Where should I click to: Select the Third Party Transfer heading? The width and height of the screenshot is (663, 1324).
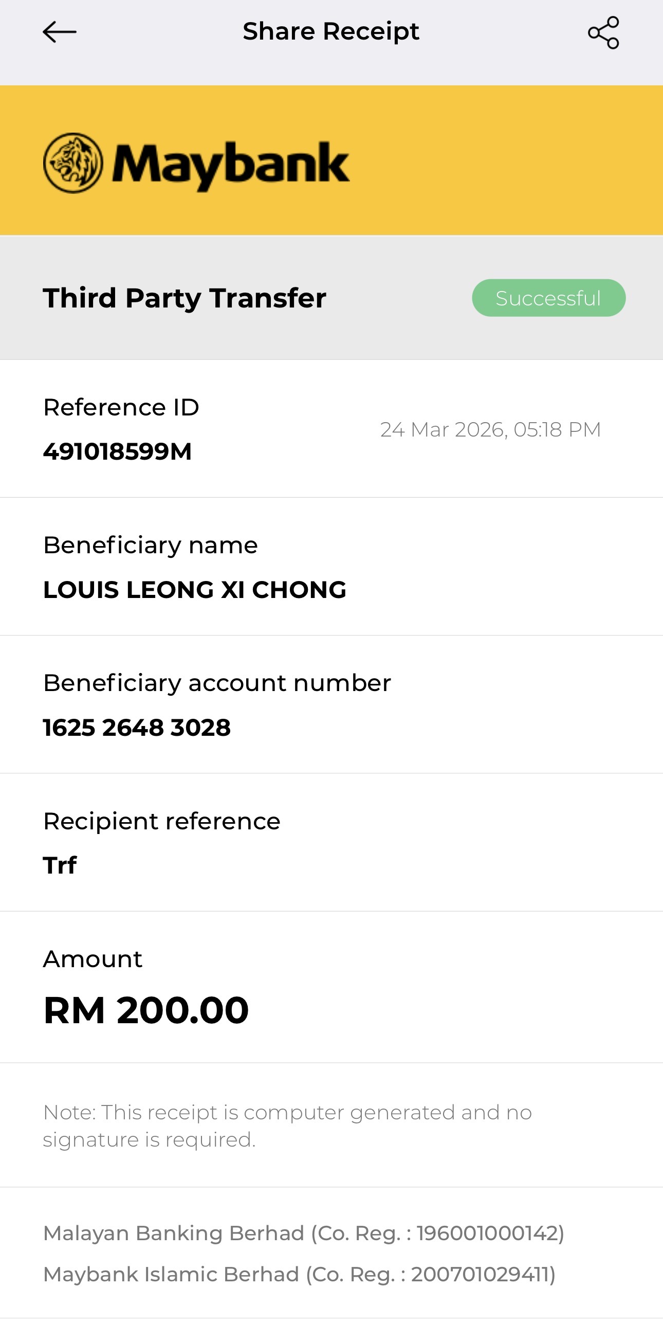coord(185,298)
